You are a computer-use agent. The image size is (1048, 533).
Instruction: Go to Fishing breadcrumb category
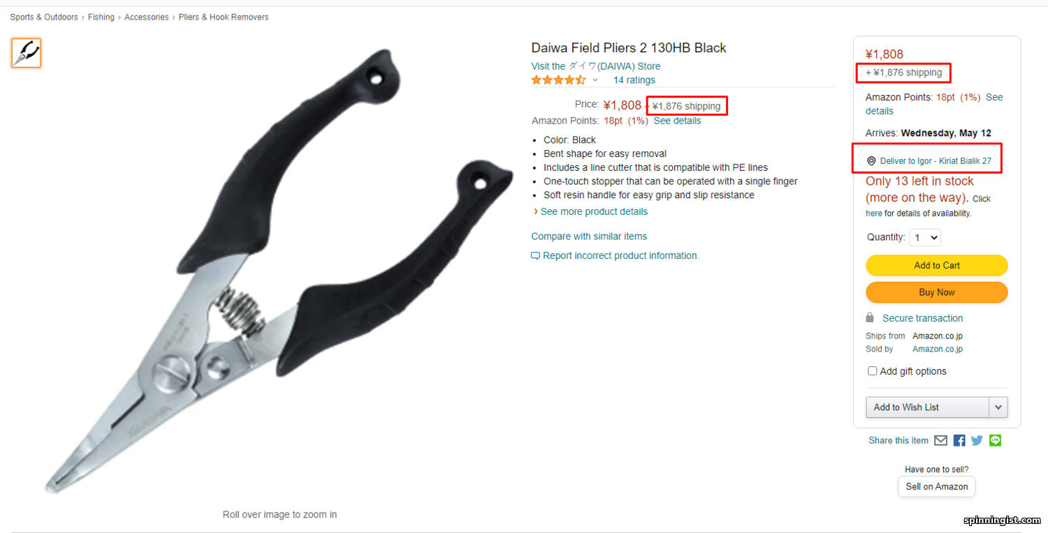coord(101,17)
